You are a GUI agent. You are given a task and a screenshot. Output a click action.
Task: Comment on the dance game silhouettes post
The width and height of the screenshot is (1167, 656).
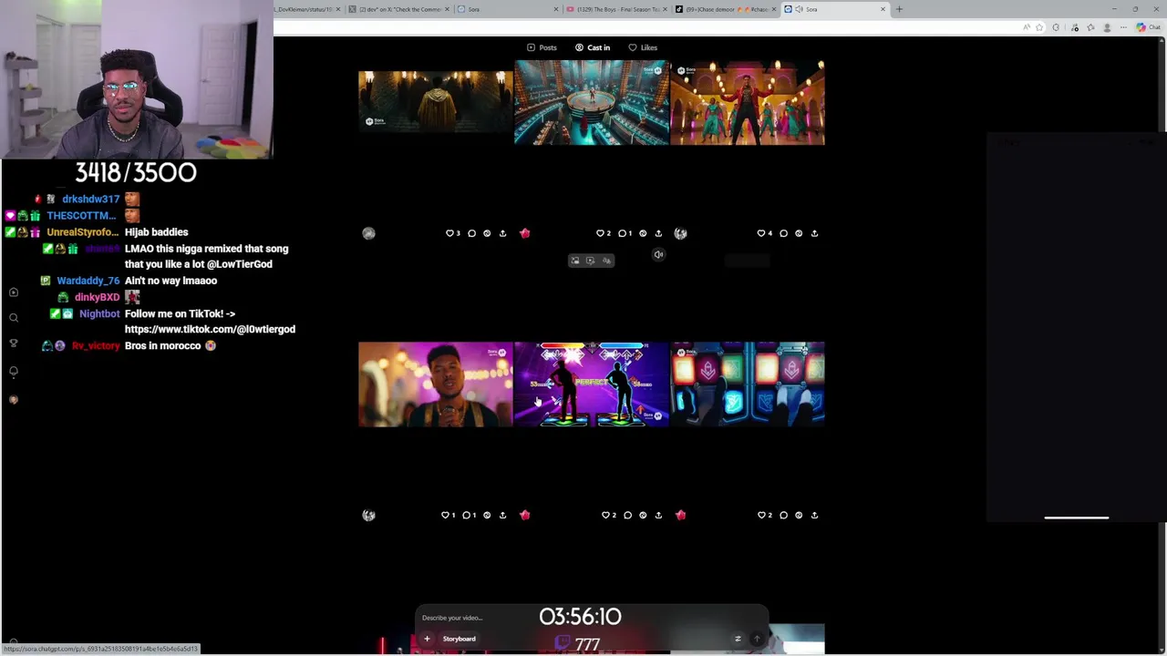pyautogui.click(x=627, y=515)
